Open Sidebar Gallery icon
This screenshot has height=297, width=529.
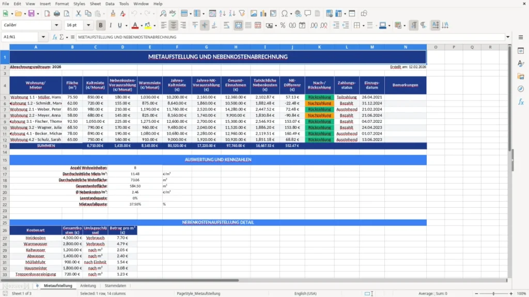pyautogui.click(x=521, y=76)
